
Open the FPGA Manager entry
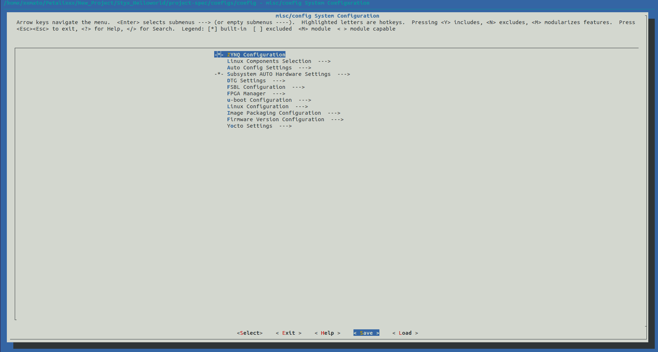(x=246, y=93)
